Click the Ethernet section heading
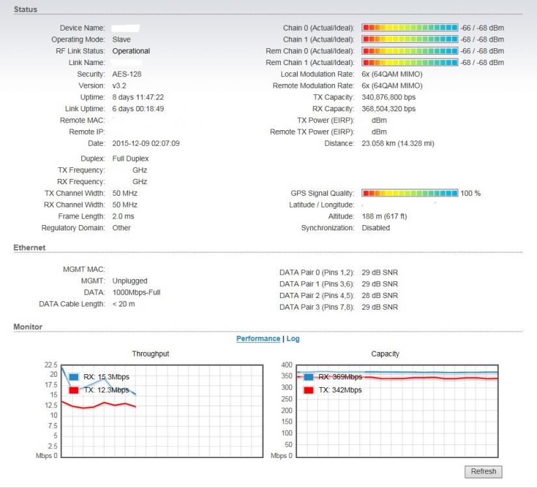 (x=29, y=248)
